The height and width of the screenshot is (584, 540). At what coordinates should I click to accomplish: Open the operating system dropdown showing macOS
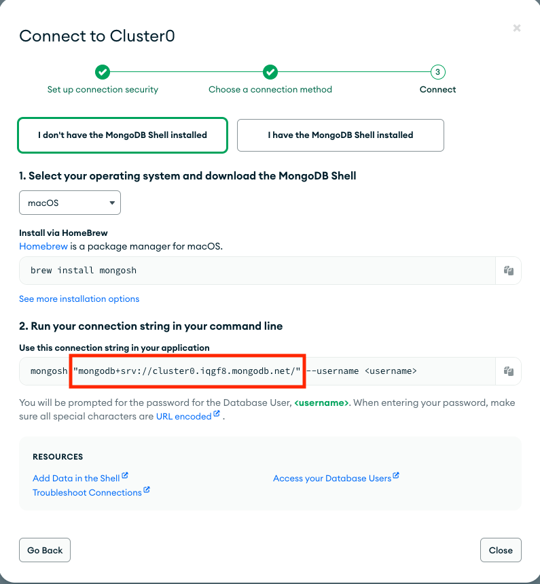[69, 203]
